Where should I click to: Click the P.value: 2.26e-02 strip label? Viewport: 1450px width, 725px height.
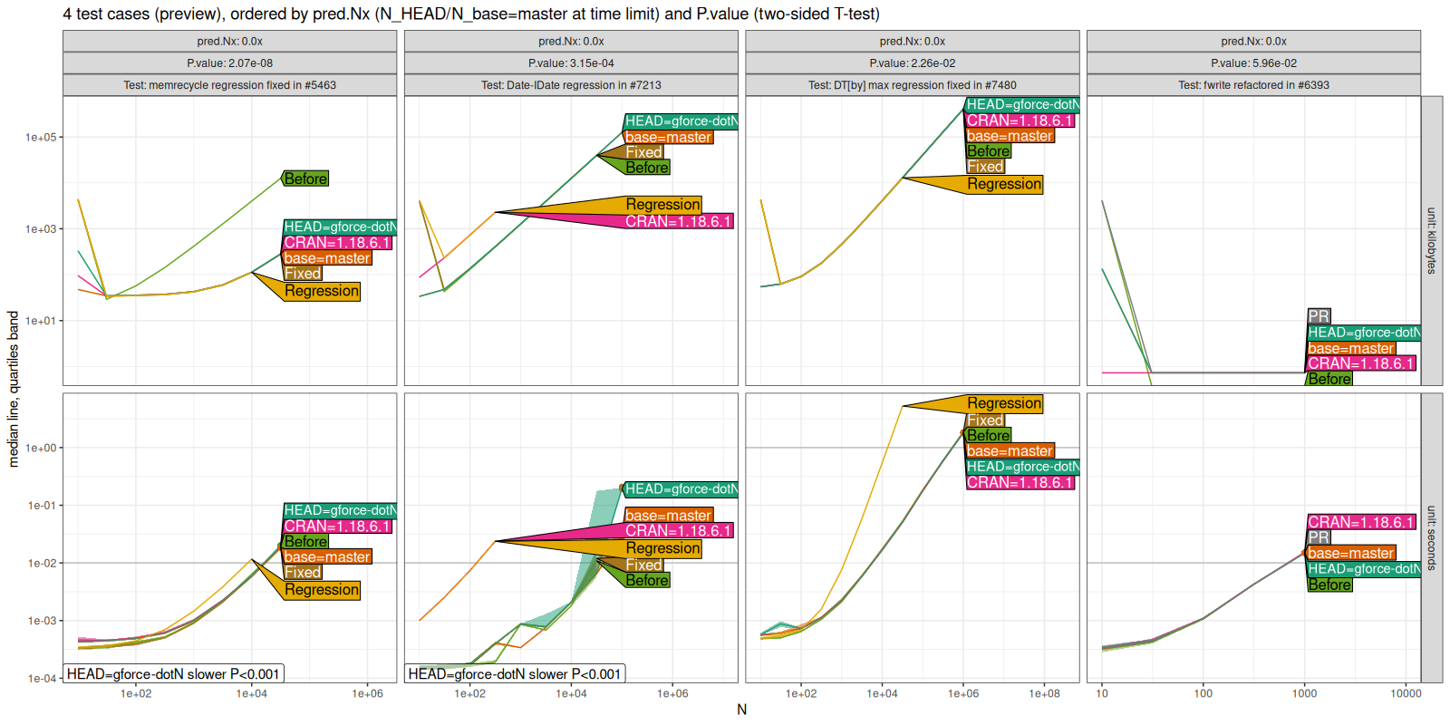913,63
